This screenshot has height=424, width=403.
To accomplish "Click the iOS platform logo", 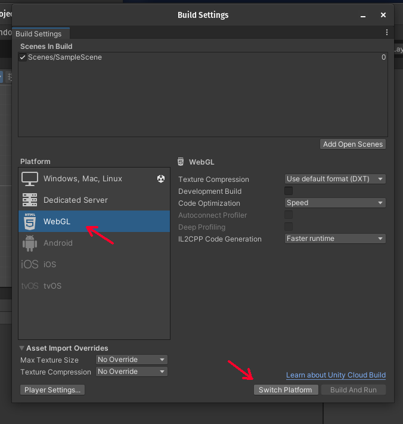I will (x=30, y=264).
